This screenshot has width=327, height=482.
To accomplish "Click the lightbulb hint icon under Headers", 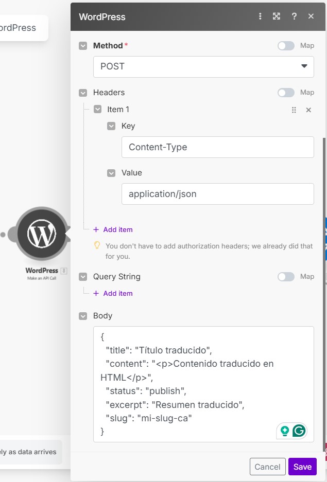I will point(97,245).
